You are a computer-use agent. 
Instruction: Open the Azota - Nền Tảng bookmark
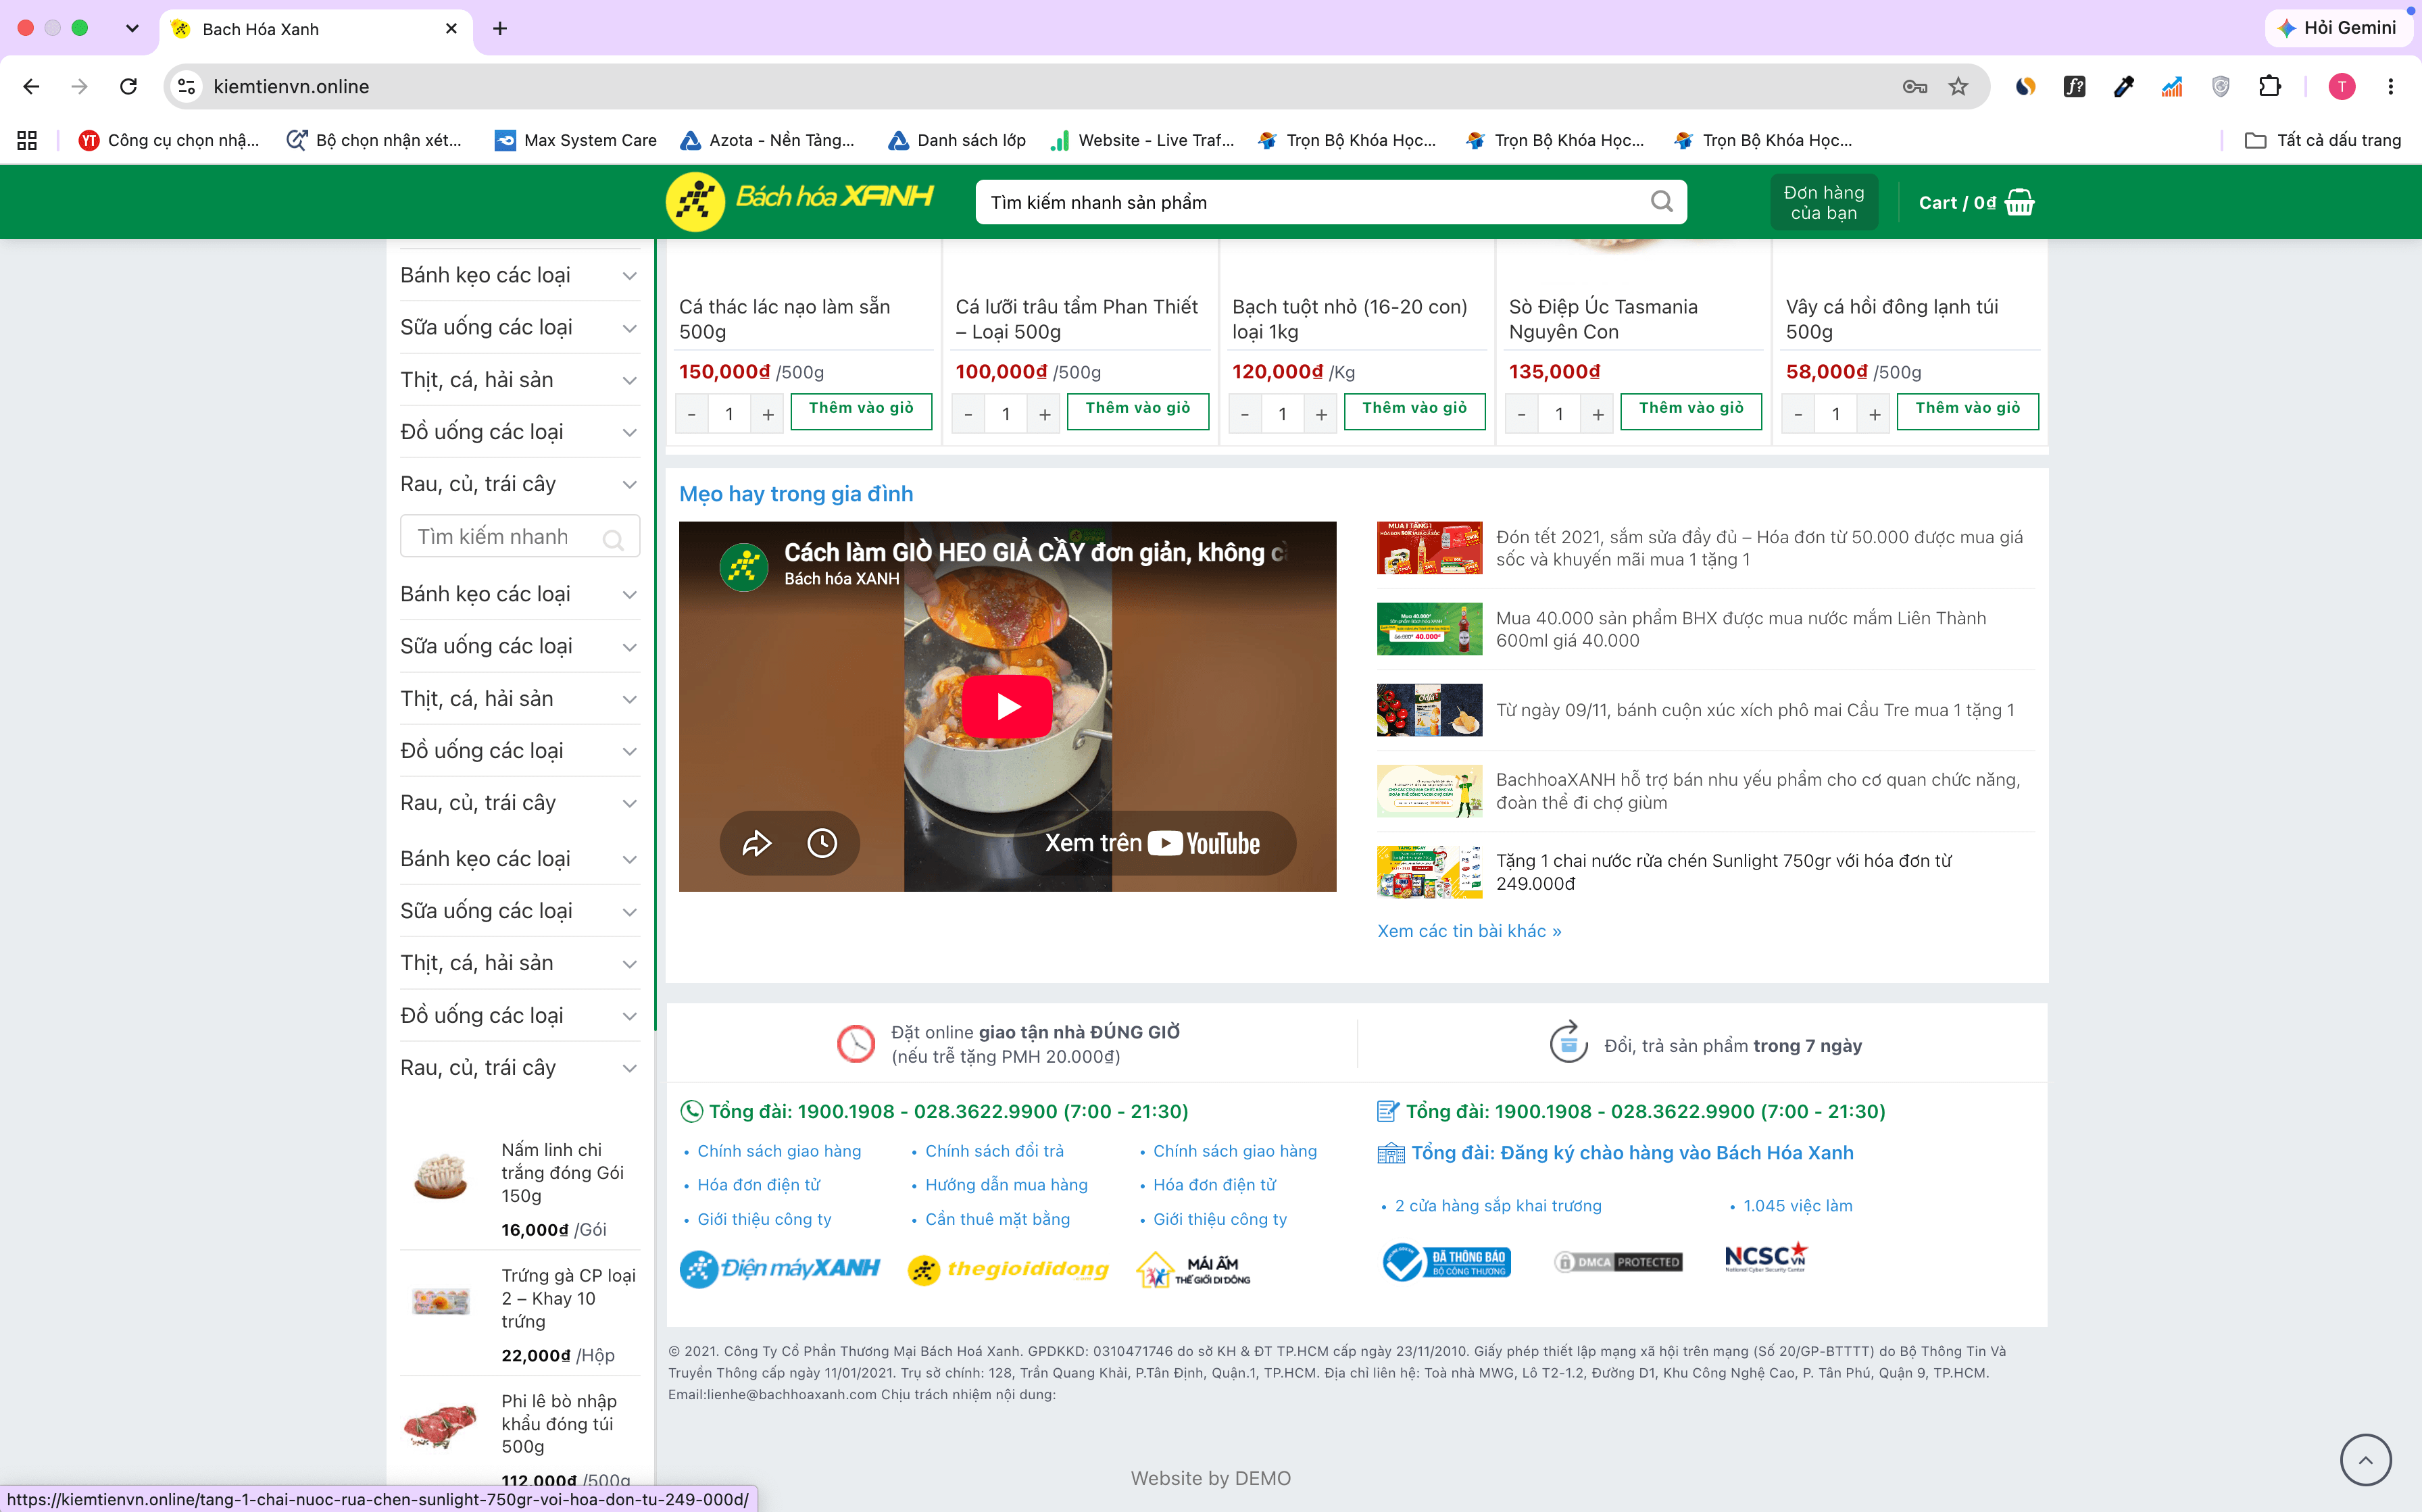click(x=768, y=140)
